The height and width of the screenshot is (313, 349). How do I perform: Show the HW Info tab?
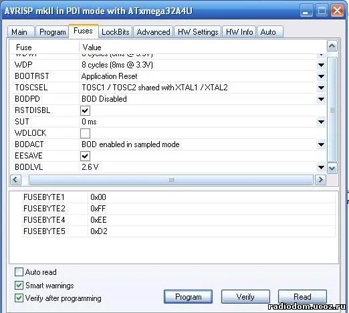pos(239,32)
